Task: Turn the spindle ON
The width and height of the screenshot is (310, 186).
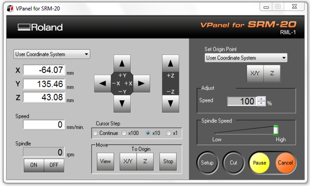Action: (34, 165)
